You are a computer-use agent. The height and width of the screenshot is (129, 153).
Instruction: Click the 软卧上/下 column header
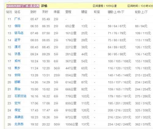141,12
